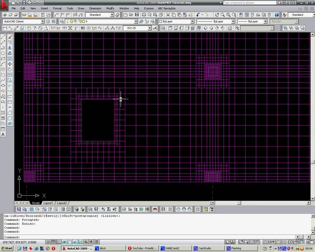Switch to the Layout2 tab

click(x=62, y=203)
